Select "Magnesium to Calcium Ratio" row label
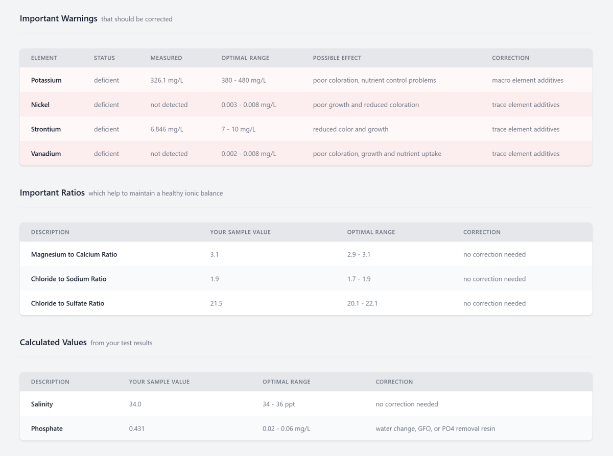The height and width of the screenshot is (456, 613). click(74, 254)
